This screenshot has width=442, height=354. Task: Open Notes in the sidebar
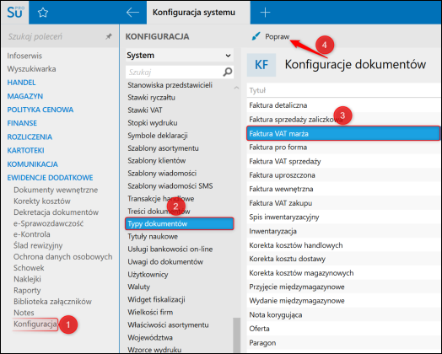[x=24, y=313]
